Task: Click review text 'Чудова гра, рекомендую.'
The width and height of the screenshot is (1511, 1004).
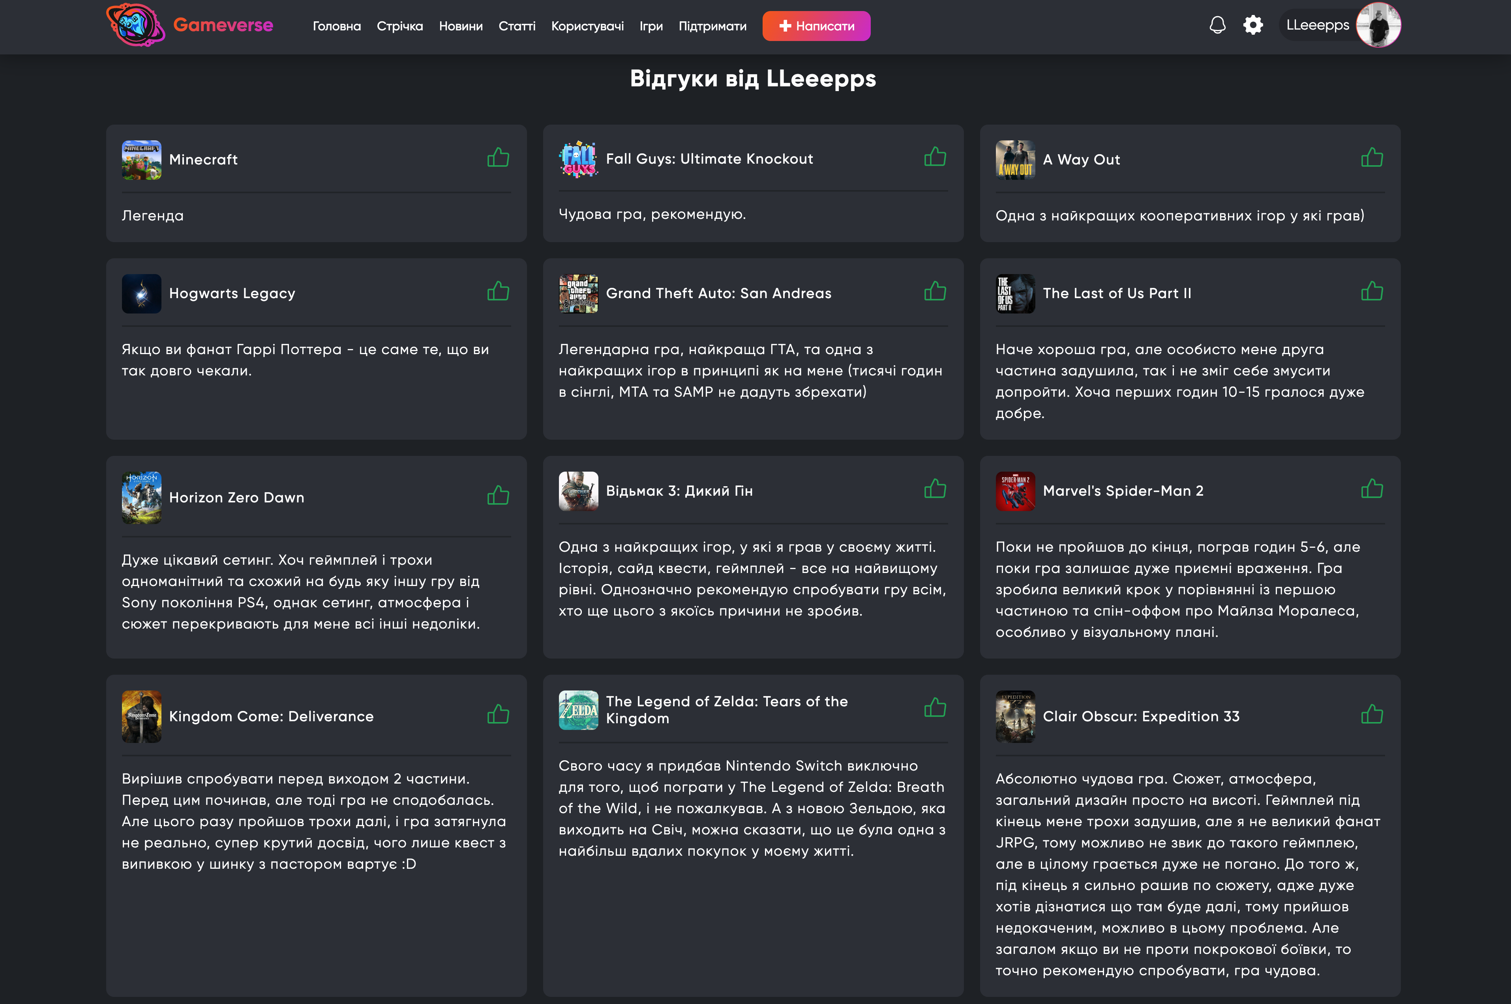Action: pyautogui.click(x=652, y=215)
